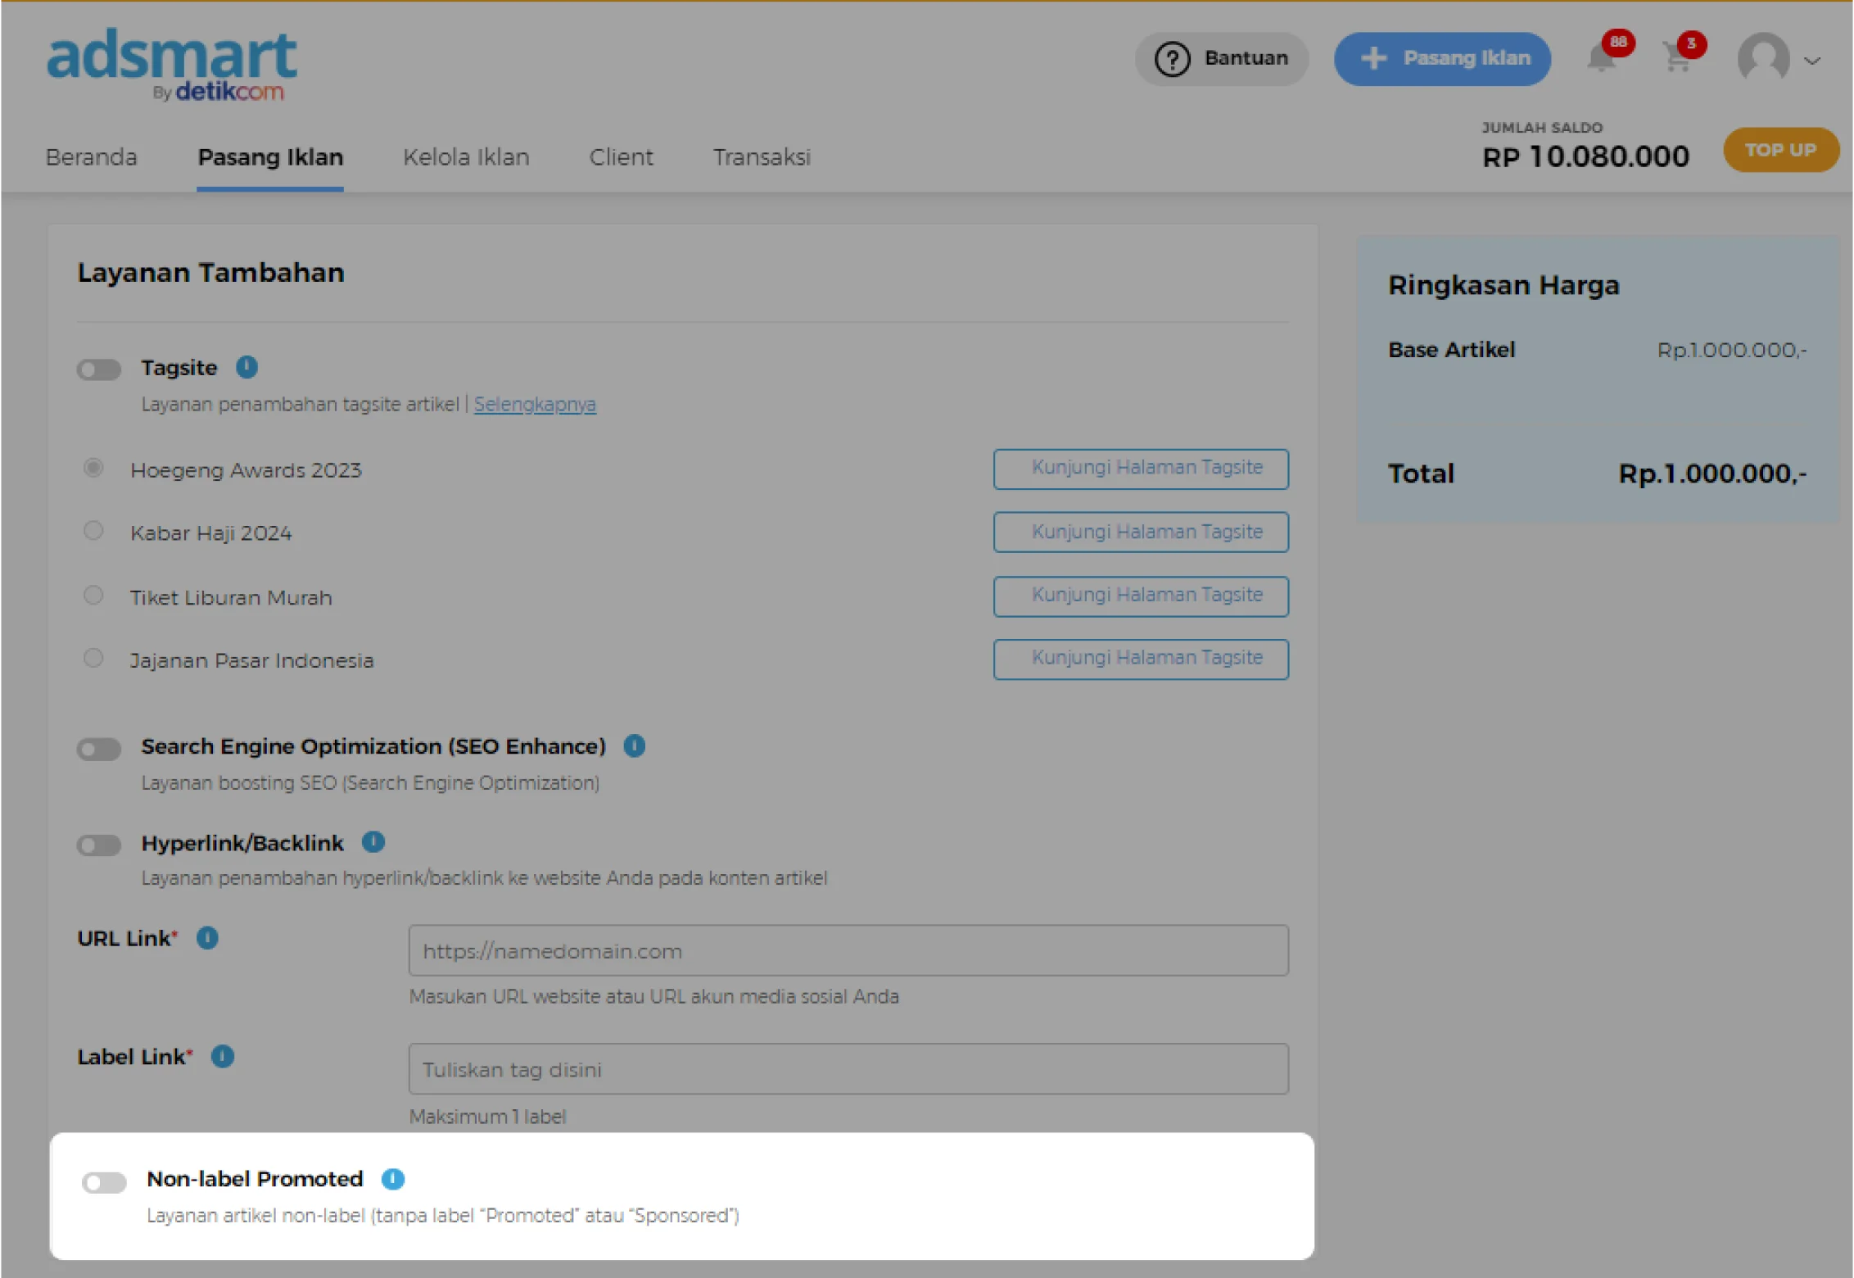Click the URL Link input field
The image size is (1854, 1278).
(848, 951)
